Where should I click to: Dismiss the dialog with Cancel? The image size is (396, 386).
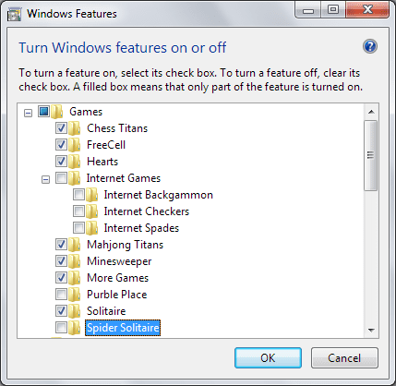(x=344, y=358)
